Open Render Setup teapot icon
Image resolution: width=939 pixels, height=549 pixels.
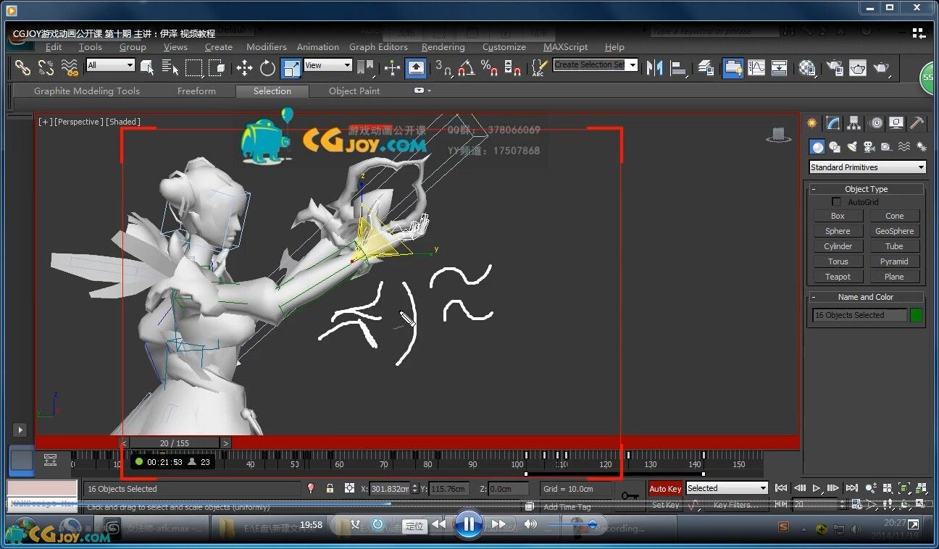pos(835,67)
